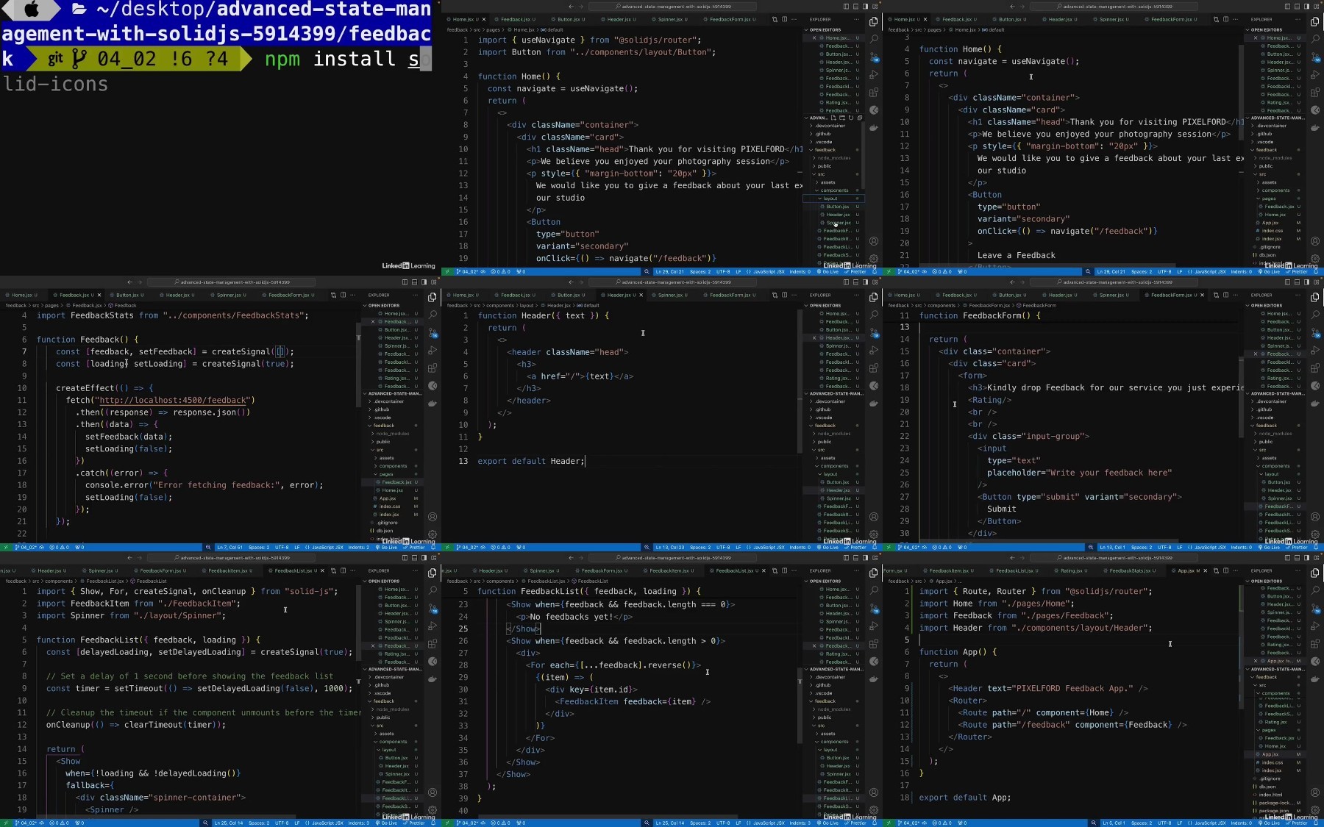Image resolution: width=1324 pixels, height=827 pixels.
Task: Click New Folder icon in useNavigate-import Home.jsx window
Action: click(x=843, y=118)
